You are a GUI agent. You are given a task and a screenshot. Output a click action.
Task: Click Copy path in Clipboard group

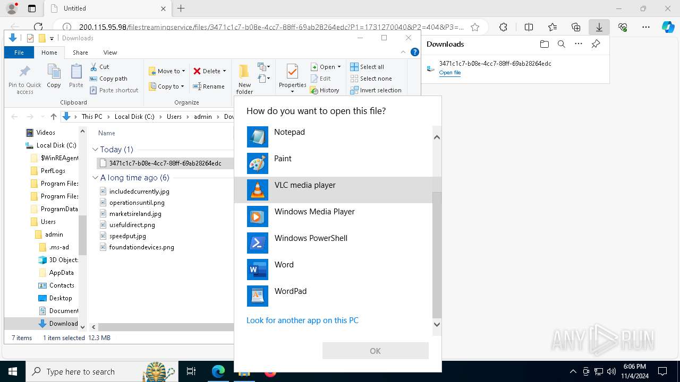109,79
